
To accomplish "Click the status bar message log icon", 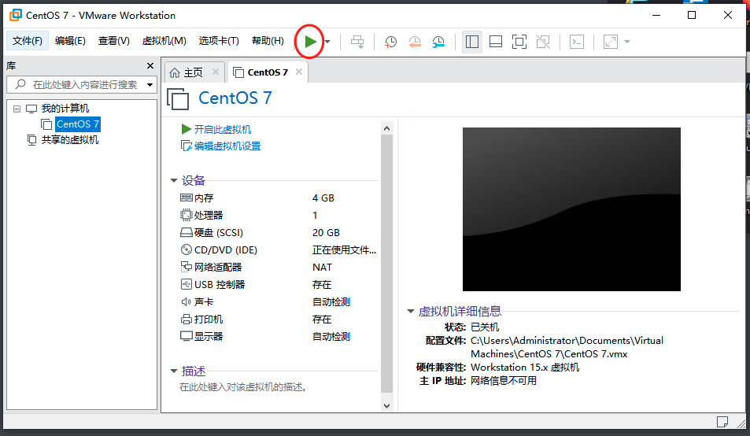I will tap(722, 422).
